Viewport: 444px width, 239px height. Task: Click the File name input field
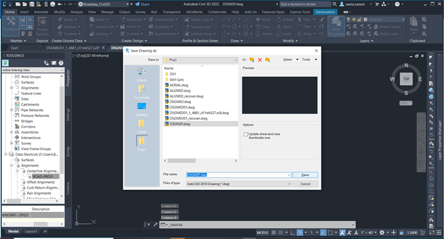(239, 175)
